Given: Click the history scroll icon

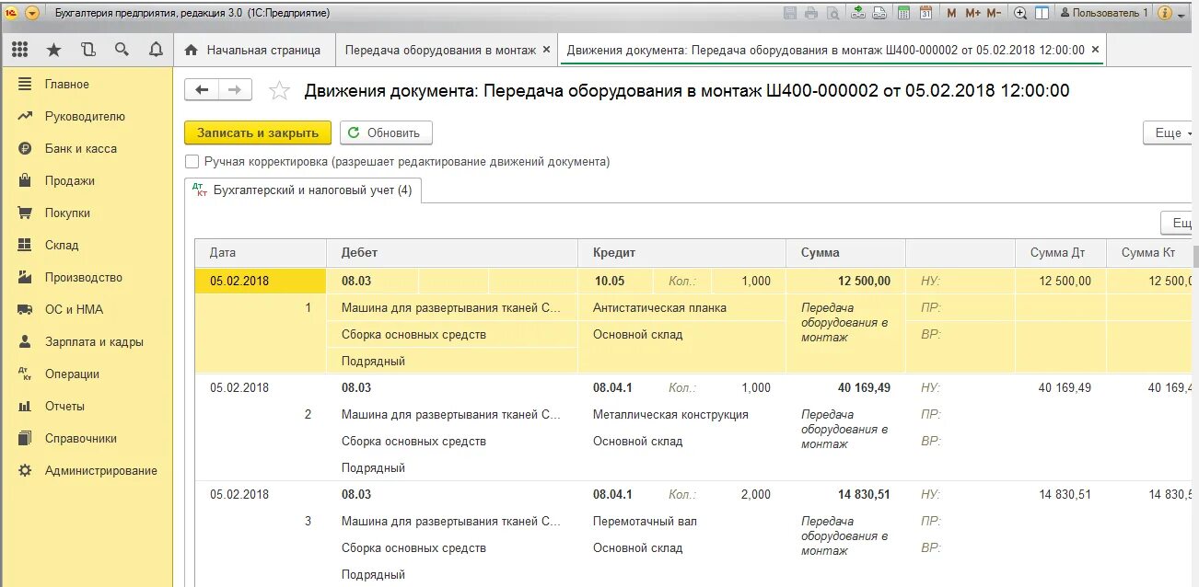Looking at the screenshot, I should click(87, 49).
